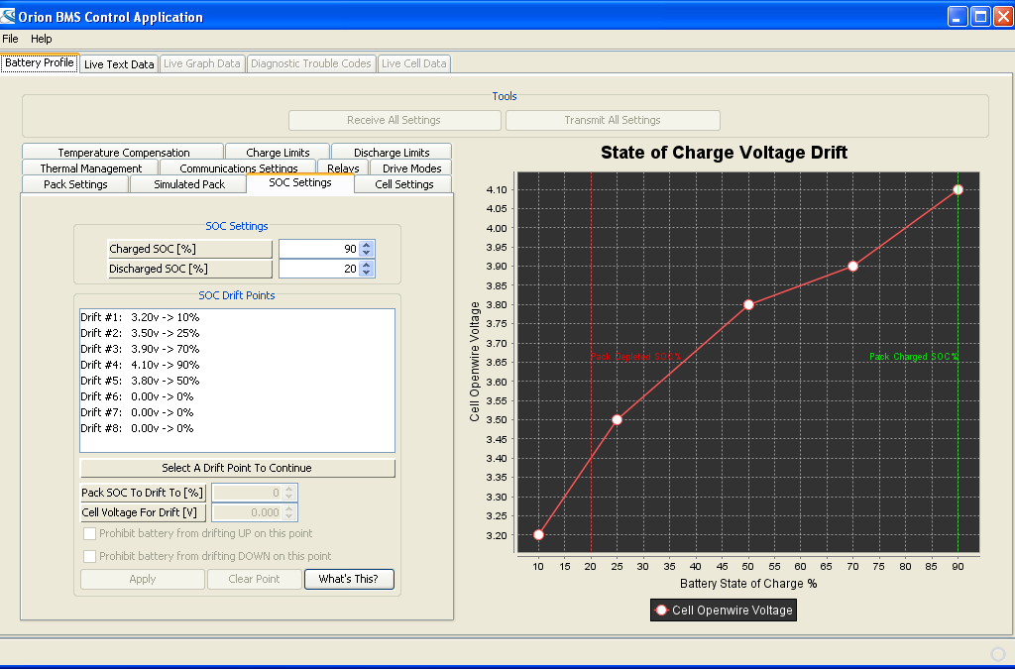Click the 10% SOC graph point
Viewport: 1015px width, 669px height.
pyautogui.click(x=538, y=535)
